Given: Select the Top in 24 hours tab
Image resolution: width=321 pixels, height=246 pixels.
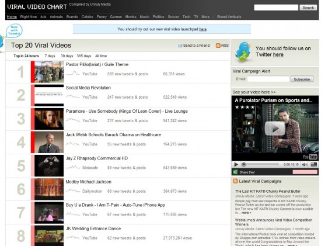Looking at the screenshot, I should pyautogui.click(x=26, y=56).
